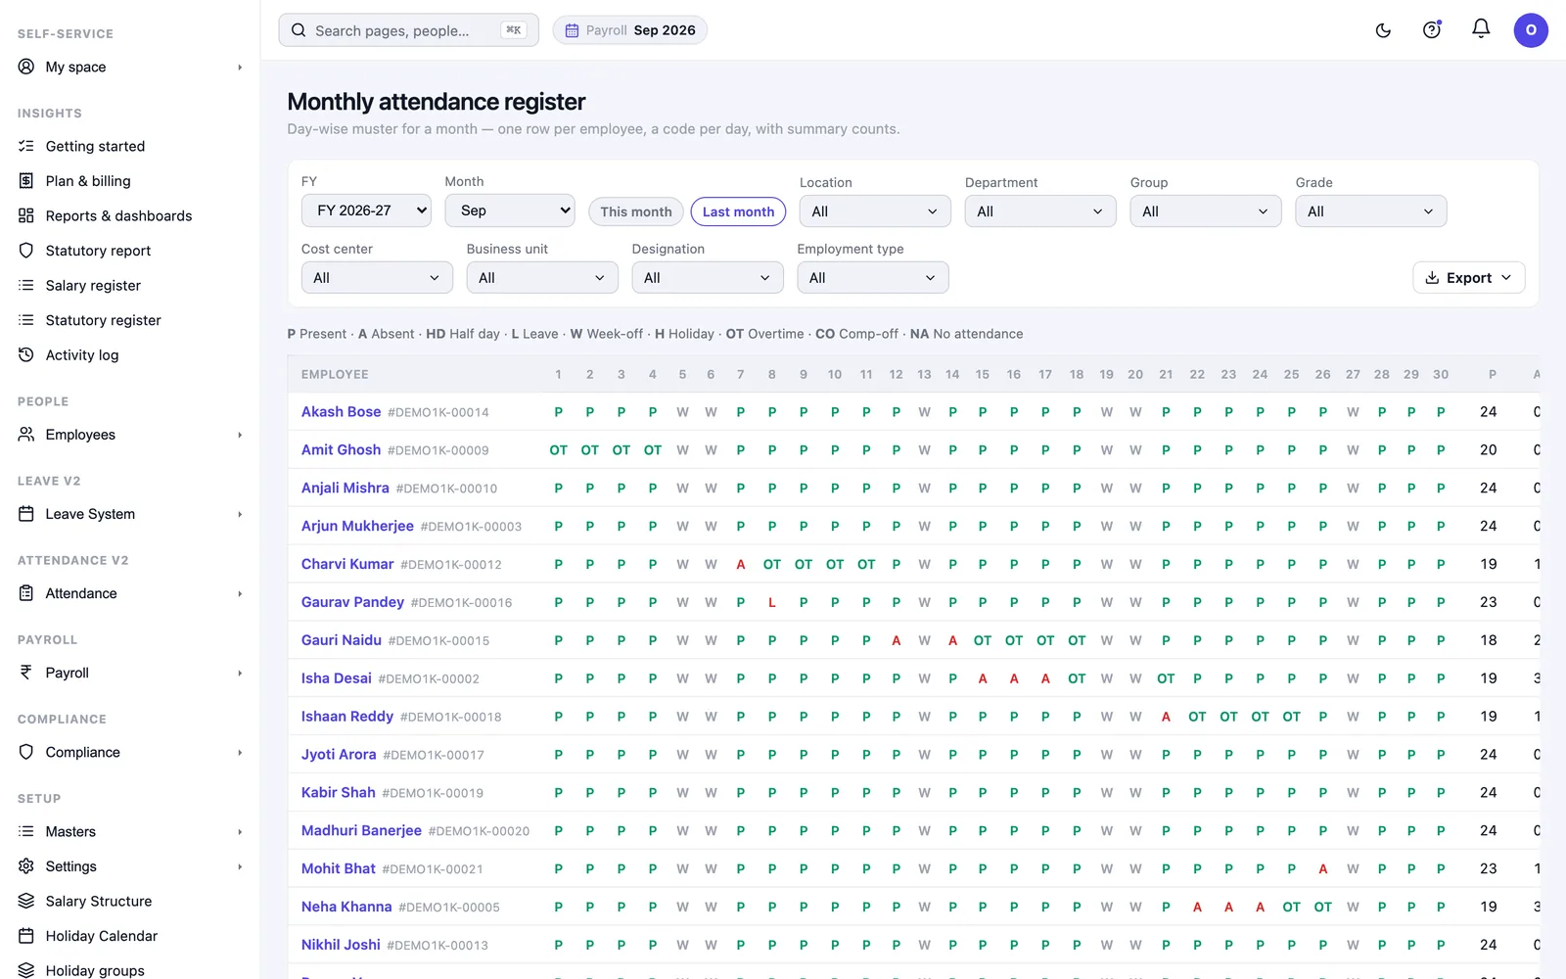Open Gauri Naidu employee link

pos(342,640)
